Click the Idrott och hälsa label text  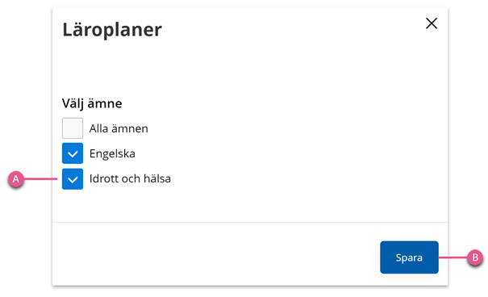click(130, 178)
